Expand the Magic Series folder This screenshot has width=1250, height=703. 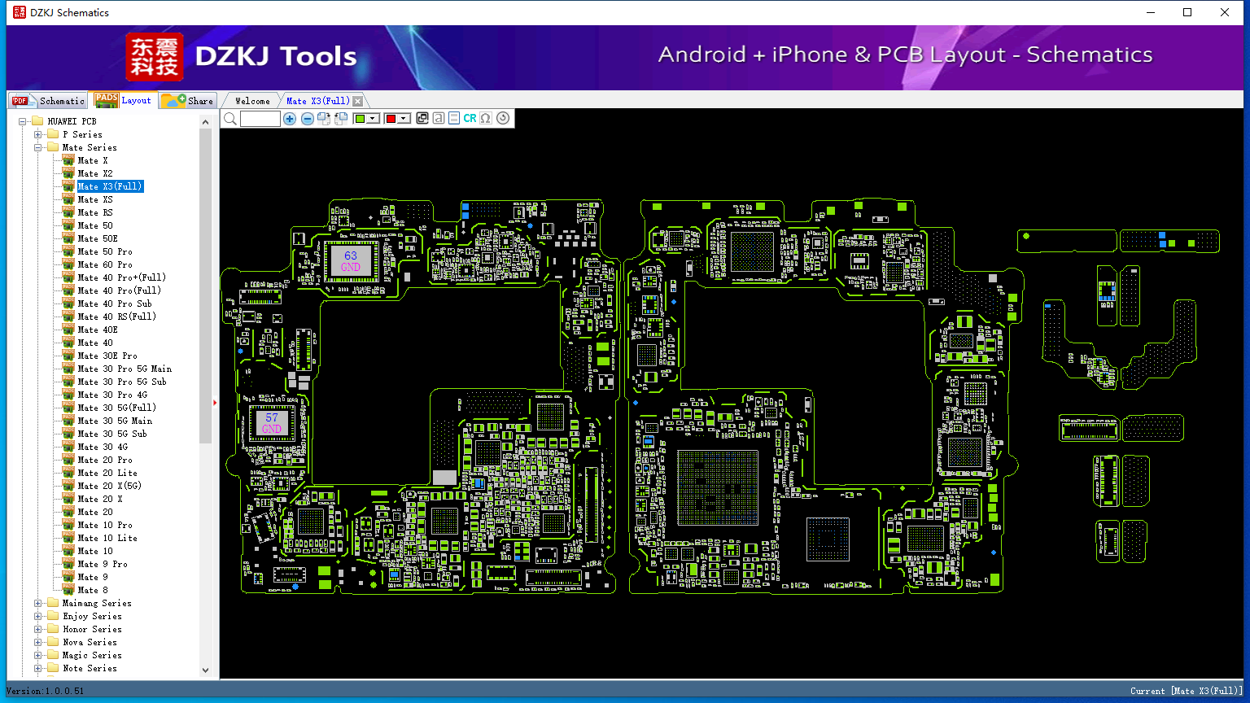coord(37,655)
